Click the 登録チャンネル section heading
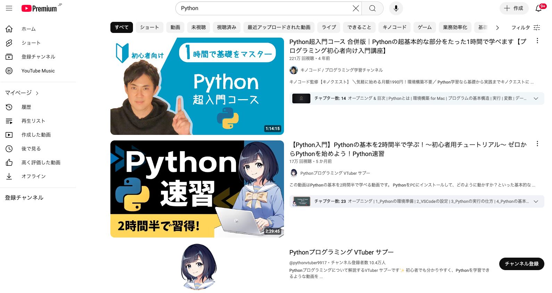Screen dimensions: 552x293 coord(24,198)
